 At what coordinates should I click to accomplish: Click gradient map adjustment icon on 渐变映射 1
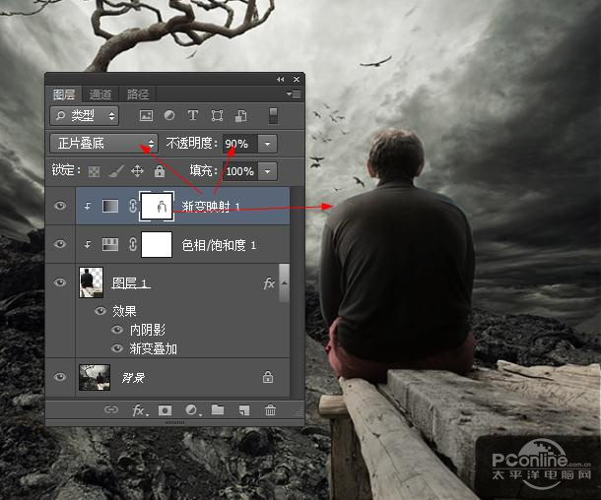coord(110,206)
